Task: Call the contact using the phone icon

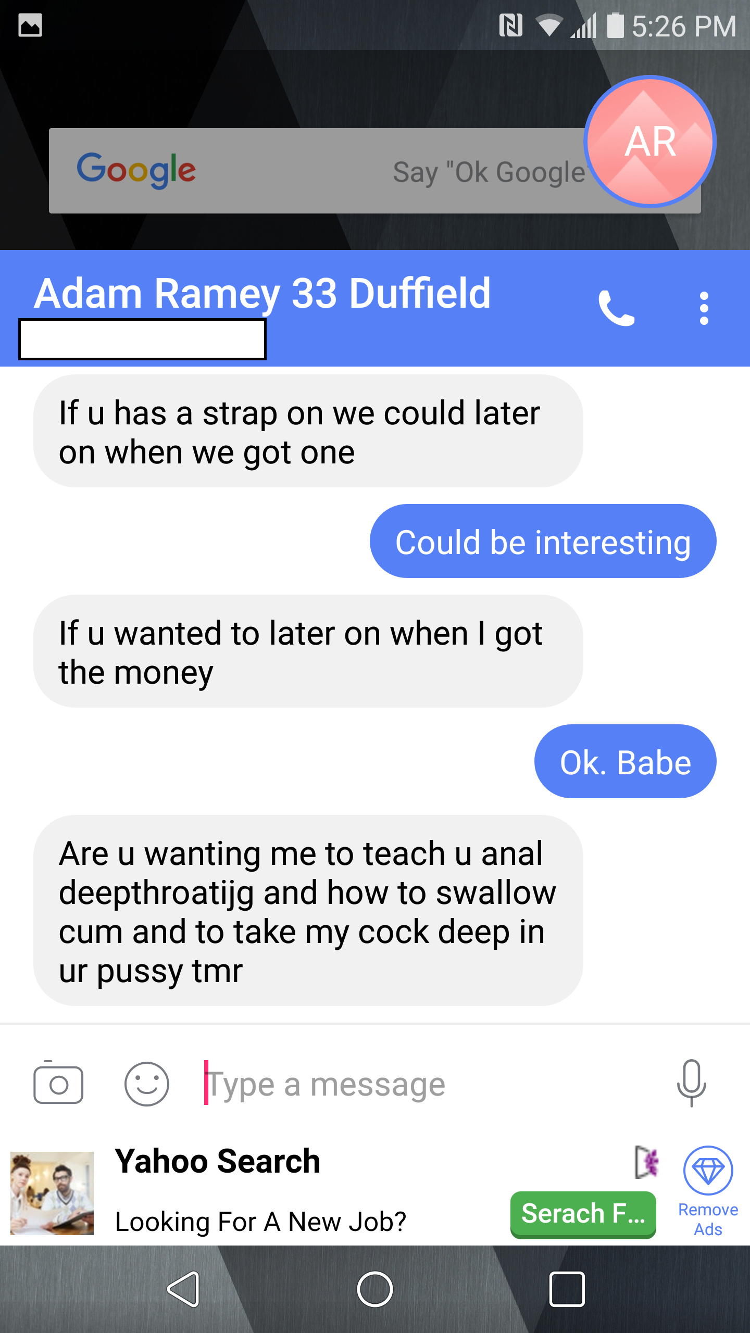Action: click(x=616, y=308)
